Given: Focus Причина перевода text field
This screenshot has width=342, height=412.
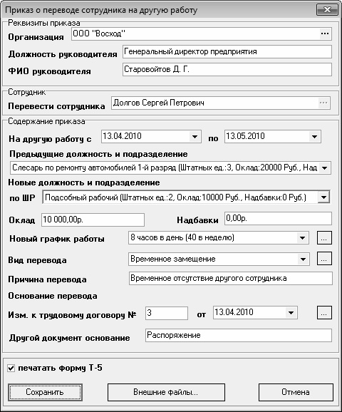Looking at the screenshot, I should (231, 279).
